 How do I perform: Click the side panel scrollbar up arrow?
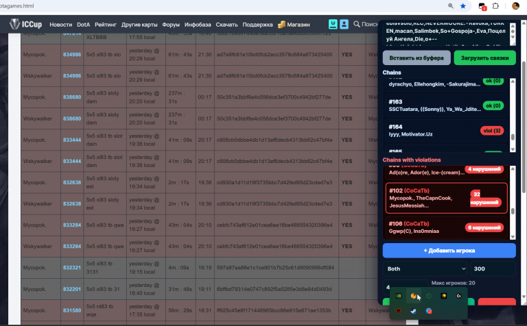[524, 23]
